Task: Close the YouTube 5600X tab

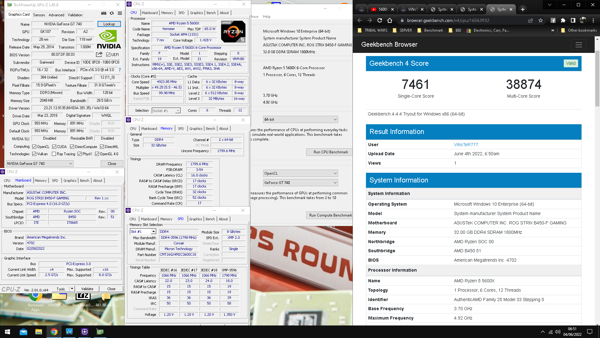Action: coord(392,9)
